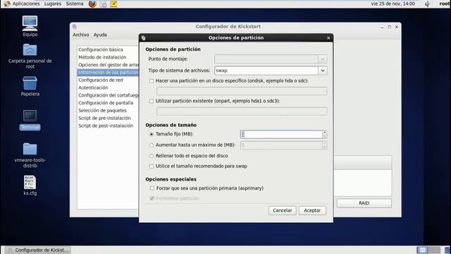Open the Sistema menu

(x=75, y=4)
